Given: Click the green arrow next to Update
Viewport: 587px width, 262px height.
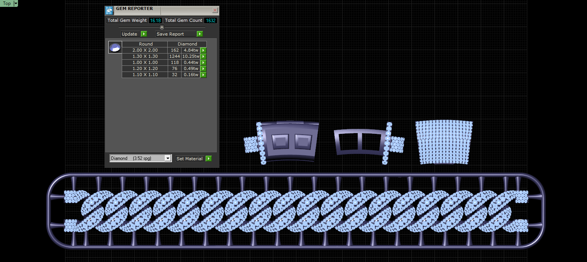Looking at the screenshot, I should pyautogui.click(x=144, y=34).
